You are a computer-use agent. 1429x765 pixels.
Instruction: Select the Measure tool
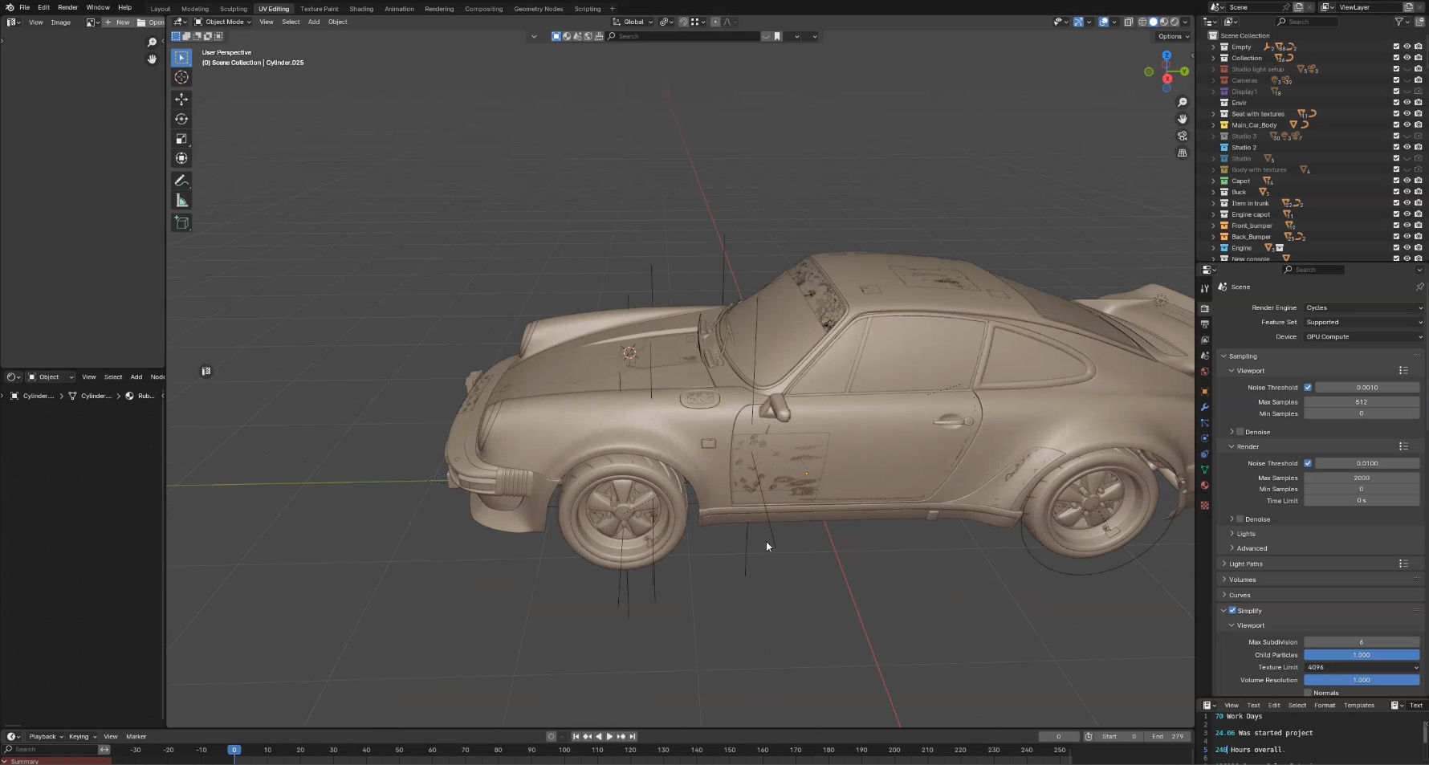[x=181, y=201]
